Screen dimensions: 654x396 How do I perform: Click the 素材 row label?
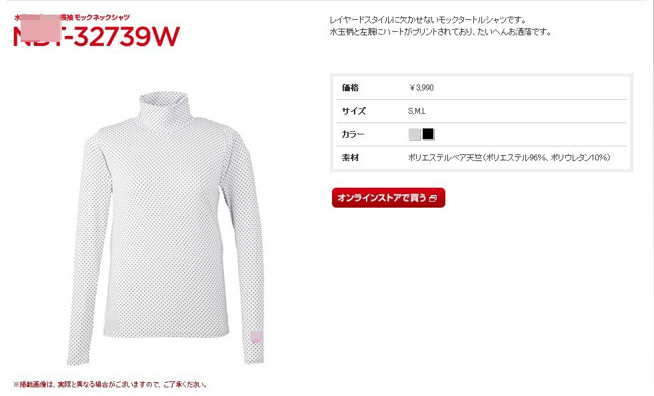tap(351, 158)
